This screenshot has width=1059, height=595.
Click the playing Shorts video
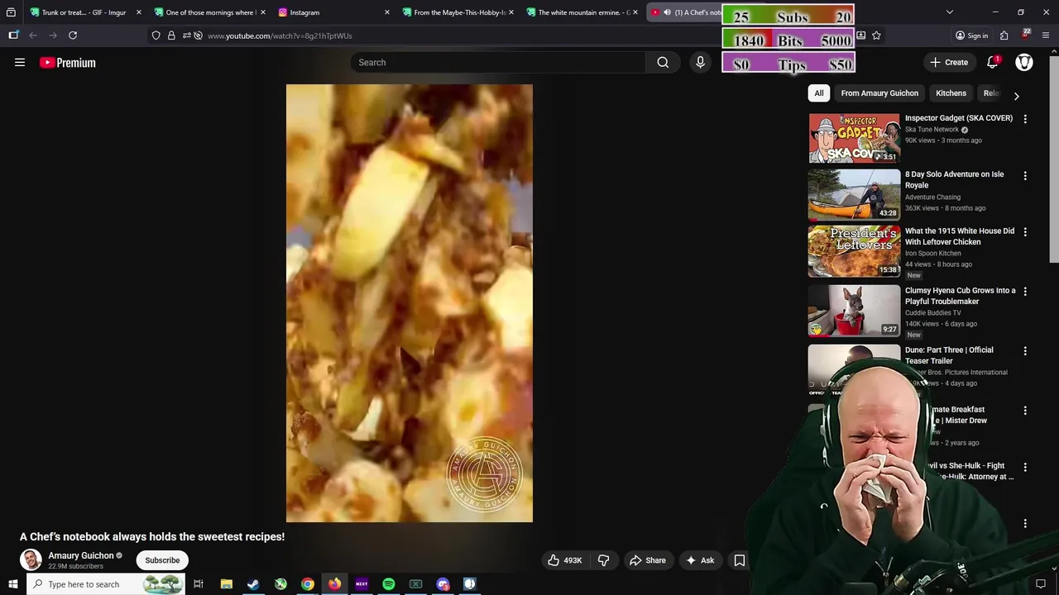click(410, 303)
